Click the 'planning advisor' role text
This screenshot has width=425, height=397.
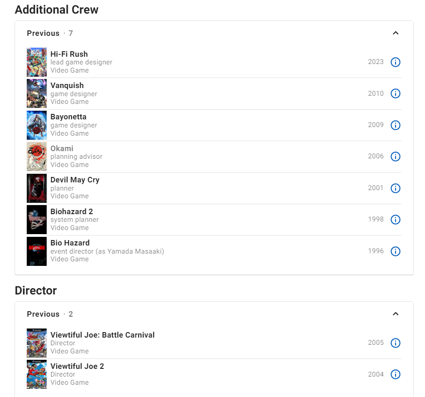coord(77,157)
